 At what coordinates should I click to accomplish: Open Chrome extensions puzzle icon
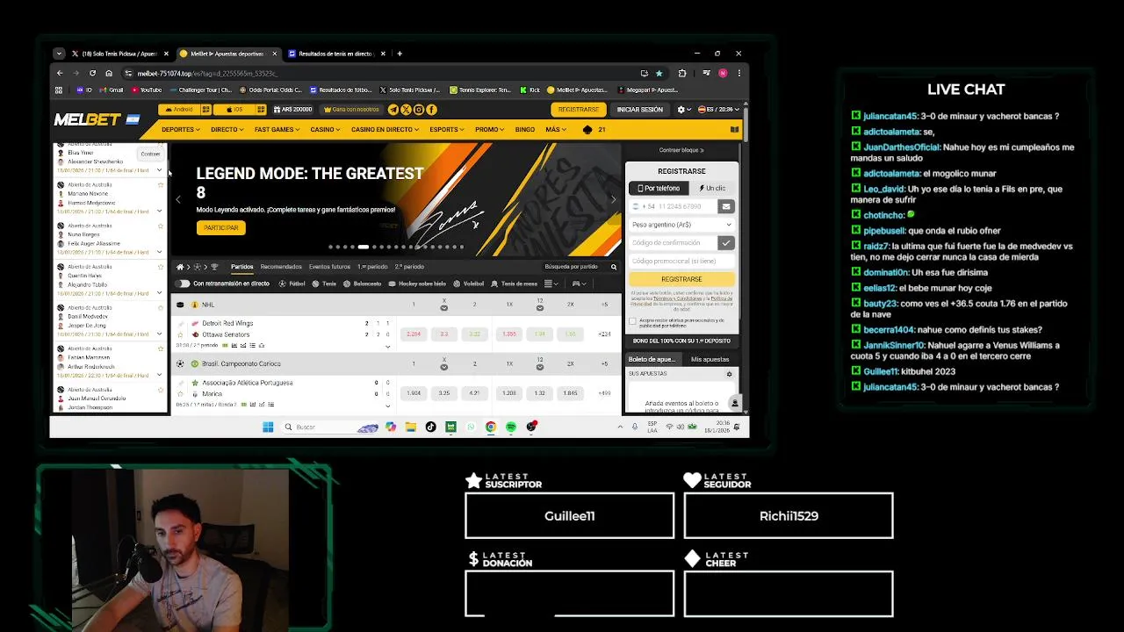pyautogui.click(x=682, y=73)
